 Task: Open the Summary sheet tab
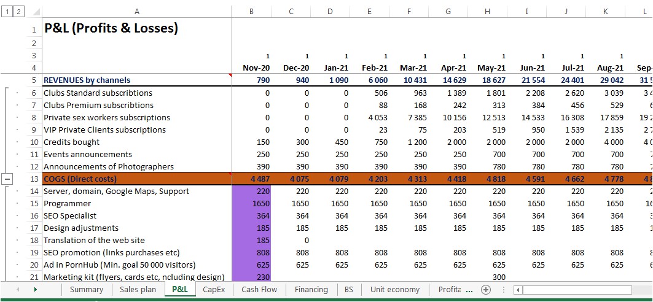pyautogui.click(x=86, y=290)
